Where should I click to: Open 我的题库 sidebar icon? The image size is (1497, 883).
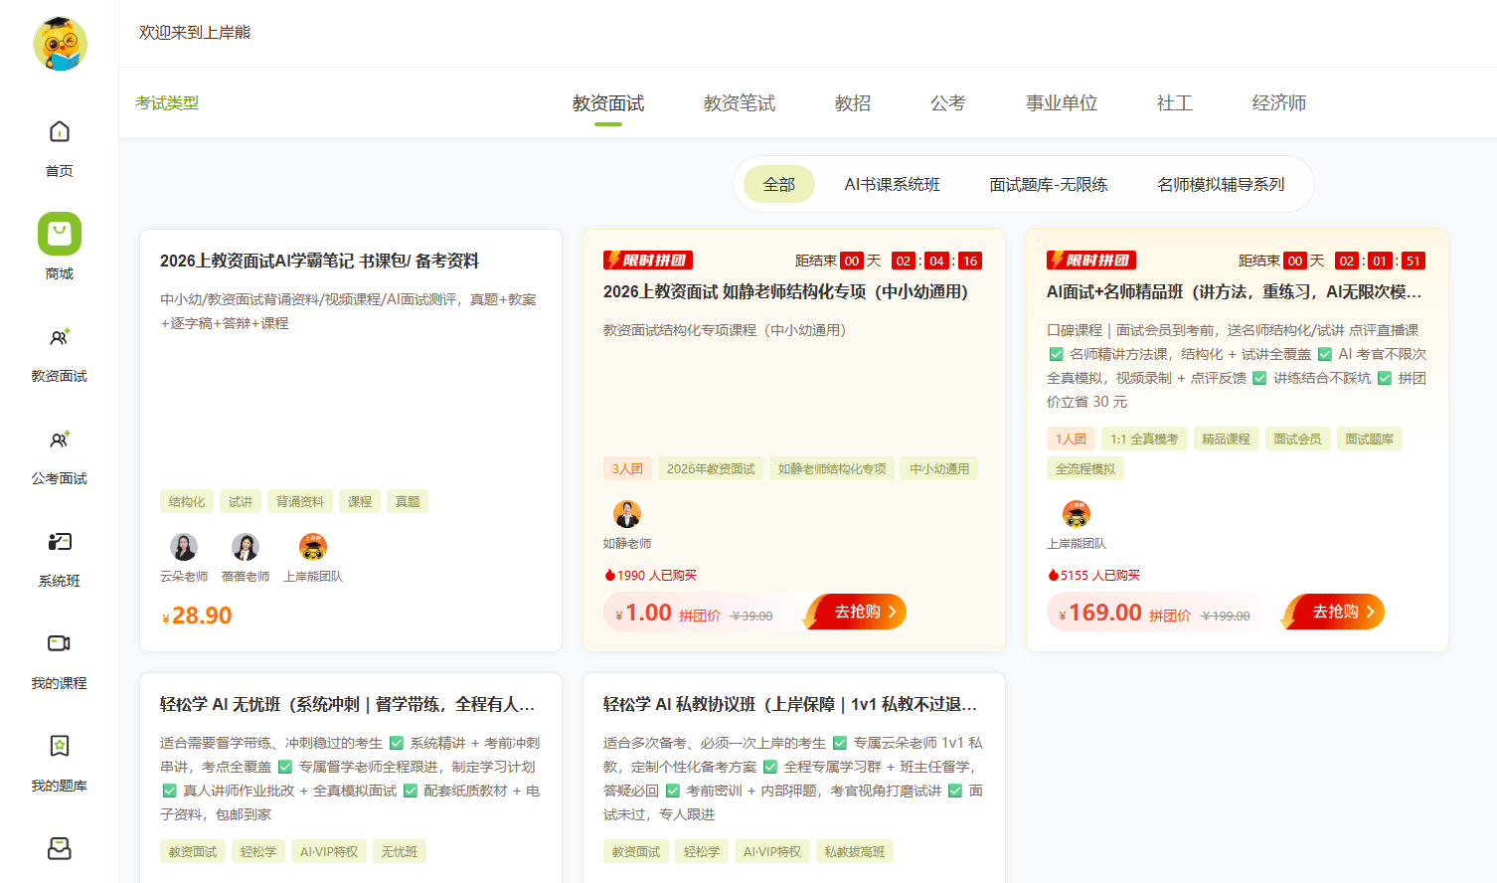pyautogui.click(x=60, y=746)
